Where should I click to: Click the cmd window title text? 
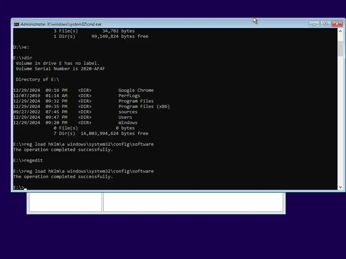(x=61, y=24)
